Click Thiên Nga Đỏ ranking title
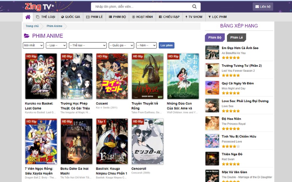 click(x=232, y=154)
